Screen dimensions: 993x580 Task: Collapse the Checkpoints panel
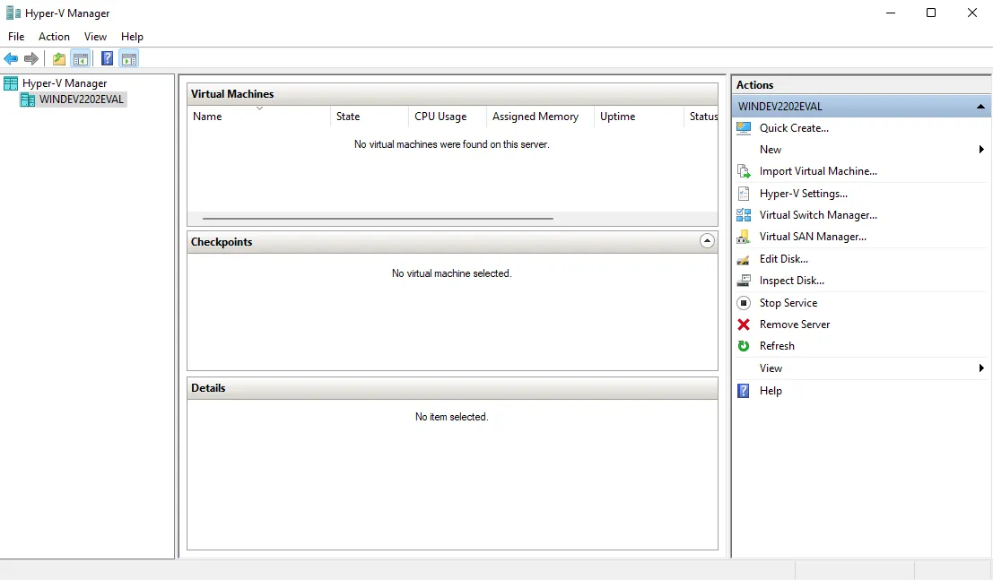click(707, 241)
